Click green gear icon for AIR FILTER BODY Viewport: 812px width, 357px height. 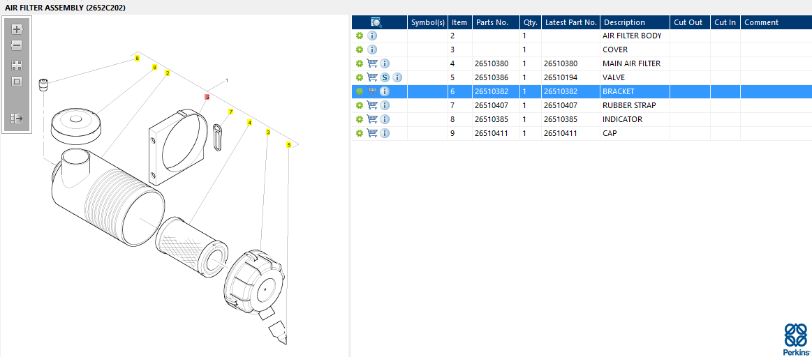click(360, 36)
